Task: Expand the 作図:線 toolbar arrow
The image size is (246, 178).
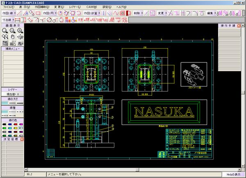Action: click(x=15, y=13)
